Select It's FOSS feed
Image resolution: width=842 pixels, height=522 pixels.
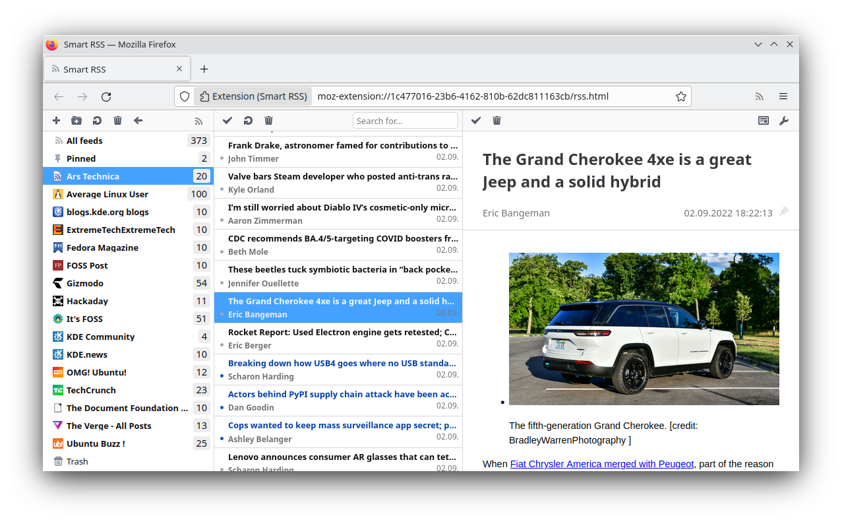(x=129, y=319)
